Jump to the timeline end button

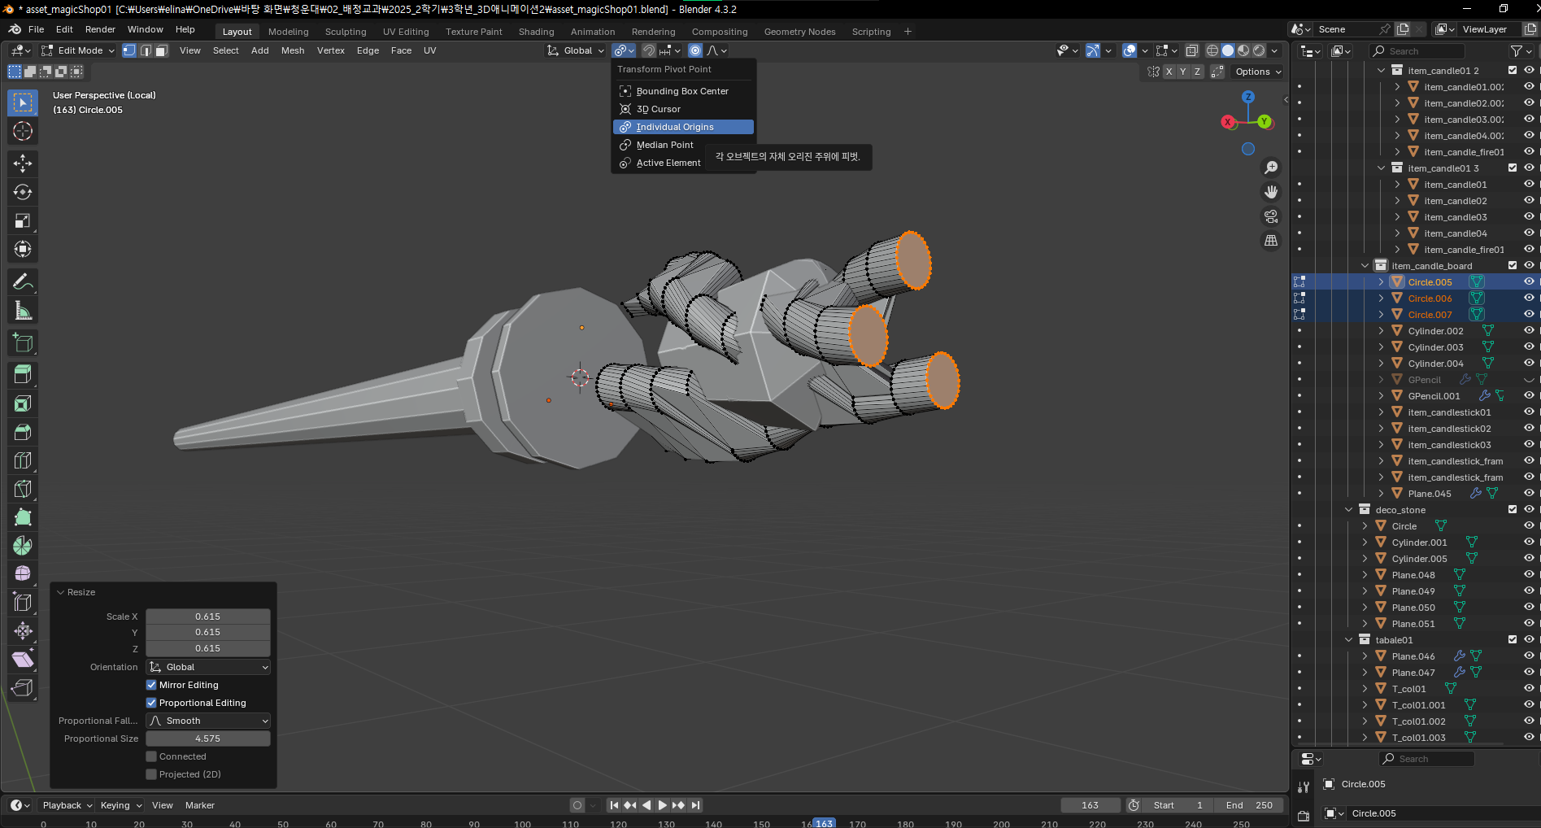point(695,805)
